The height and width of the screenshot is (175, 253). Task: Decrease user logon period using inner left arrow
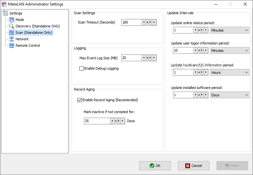(x=199, y=50)
